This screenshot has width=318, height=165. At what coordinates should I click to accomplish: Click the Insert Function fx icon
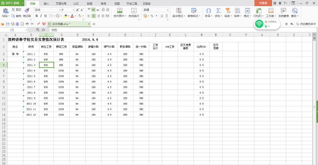pos(43,30)
